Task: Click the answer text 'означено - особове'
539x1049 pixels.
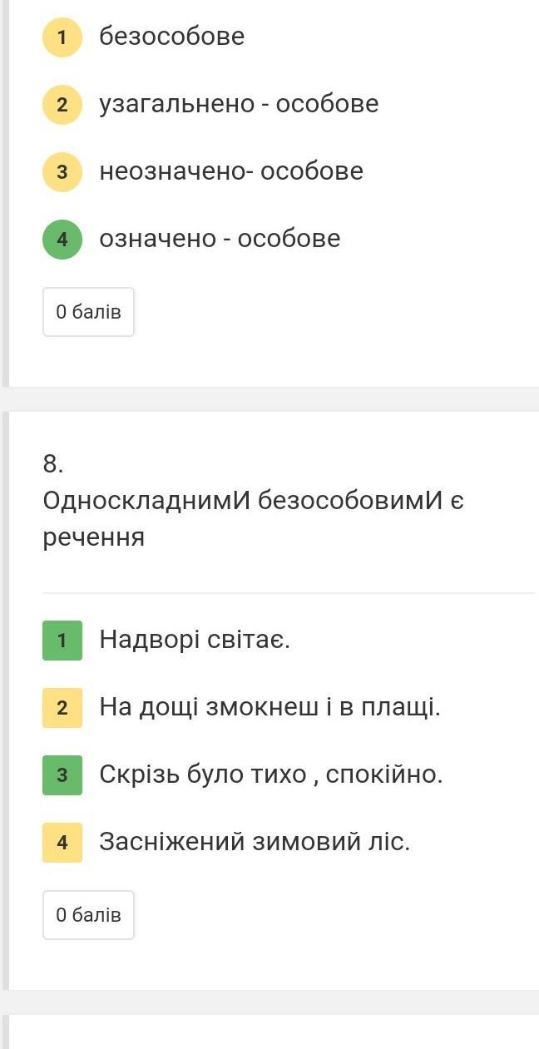Action: coord(220,239)
